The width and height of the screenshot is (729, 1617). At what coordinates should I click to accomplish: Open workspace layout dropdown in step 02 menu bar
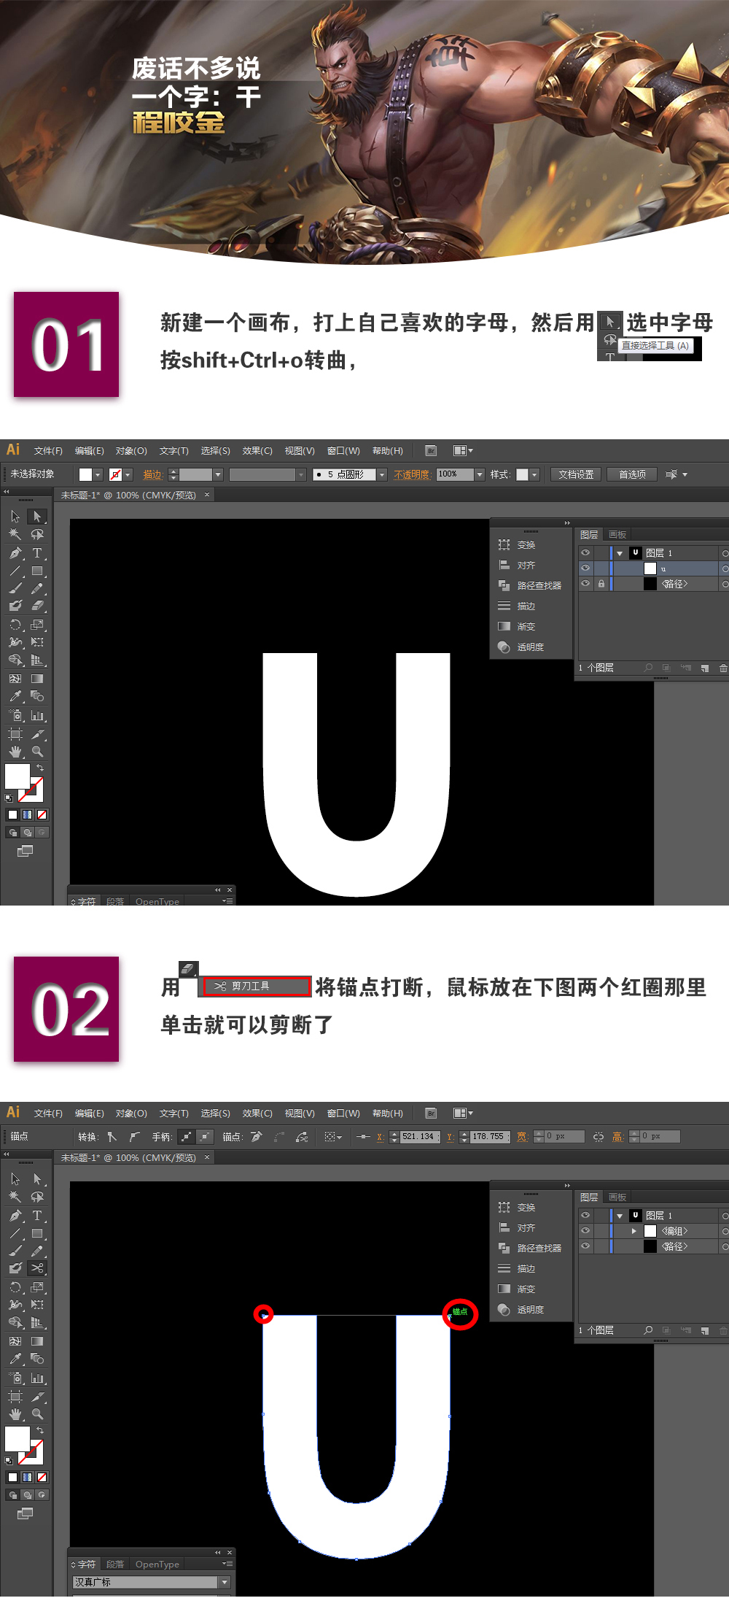click(463, 1113)
